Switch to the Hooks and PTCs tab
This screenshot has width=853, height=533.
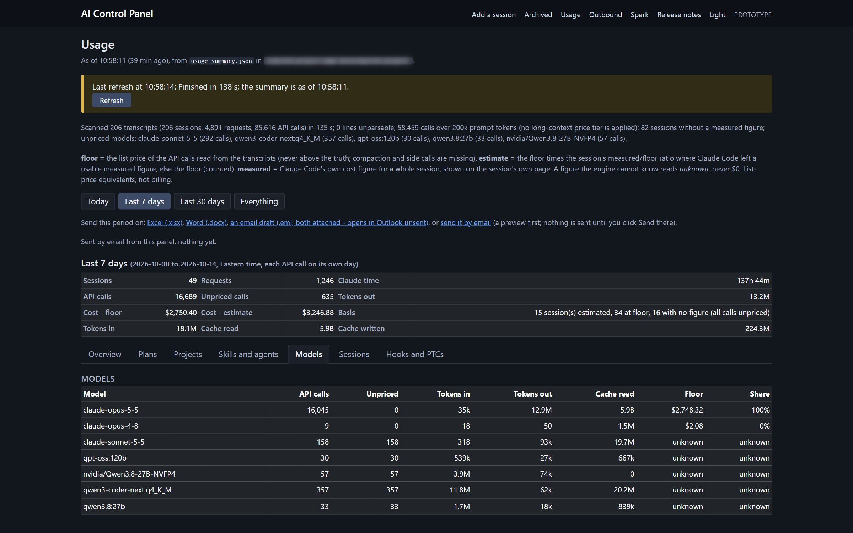tap(415, 354)
